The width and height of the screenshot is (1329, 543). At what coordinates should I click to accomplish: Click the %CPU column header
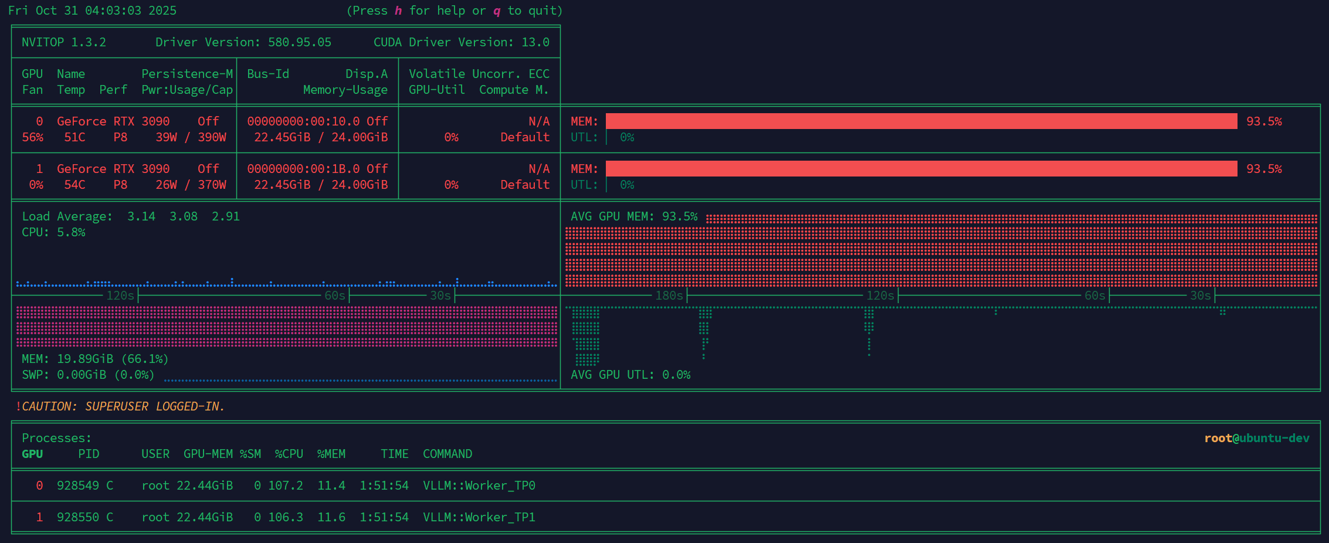tap(289, 454)
